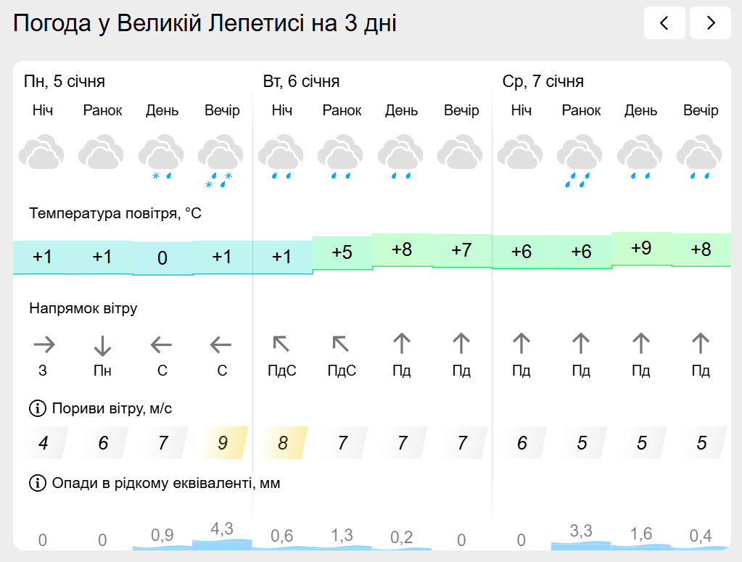Click the next days right arrow button
742x562 pixels.
pyautogui.click(x=710, y=23)
